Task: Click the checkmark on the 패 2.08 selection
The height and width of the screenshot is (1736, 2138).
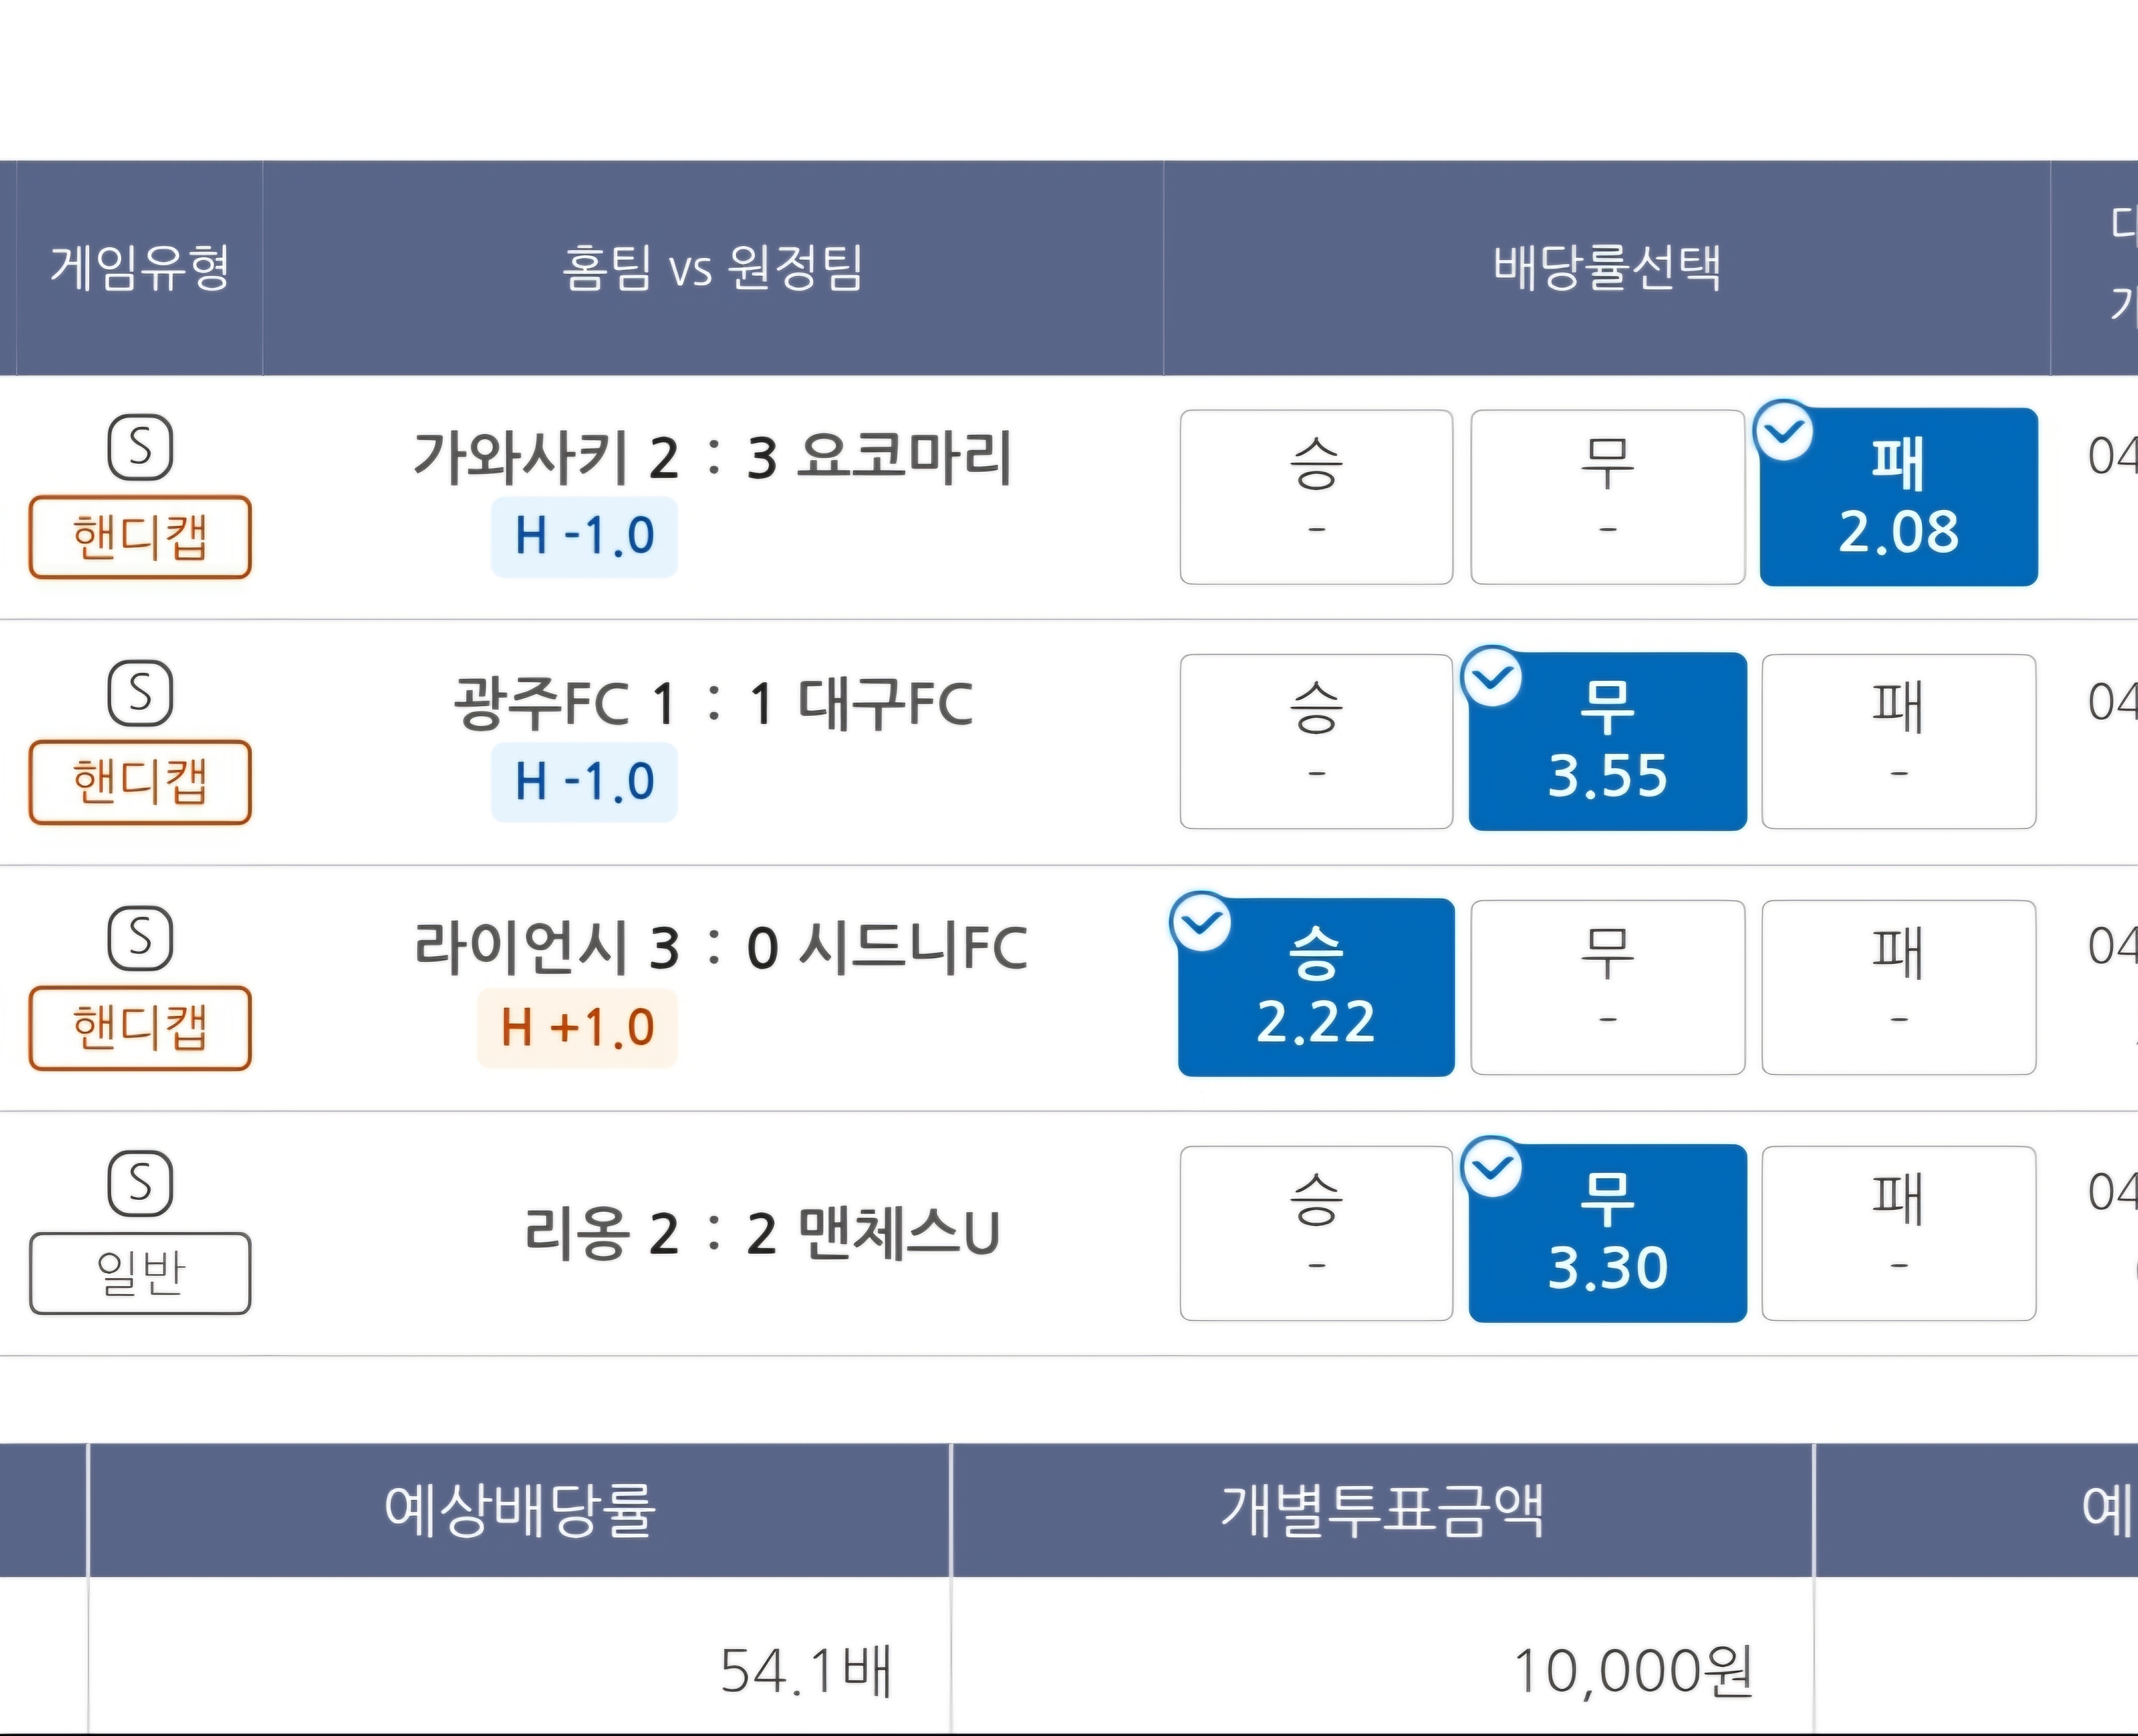Action: [x=1784, y=431]
